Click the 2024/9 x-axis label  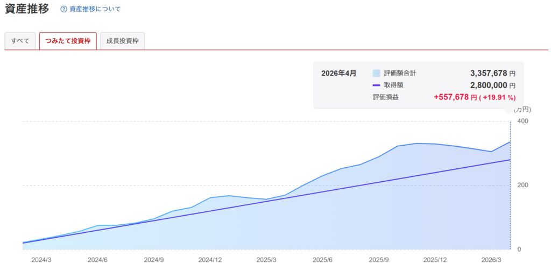click(153, 260)
